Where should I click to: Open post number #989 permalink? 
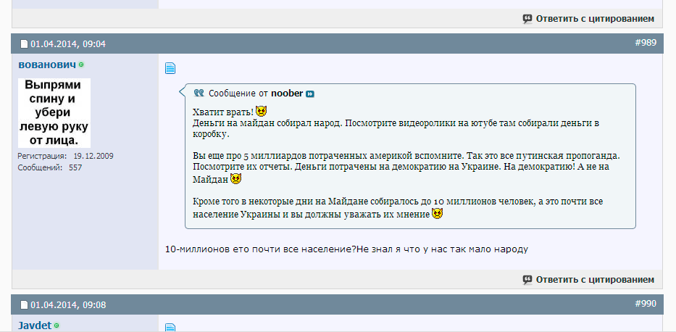(646, 43)
